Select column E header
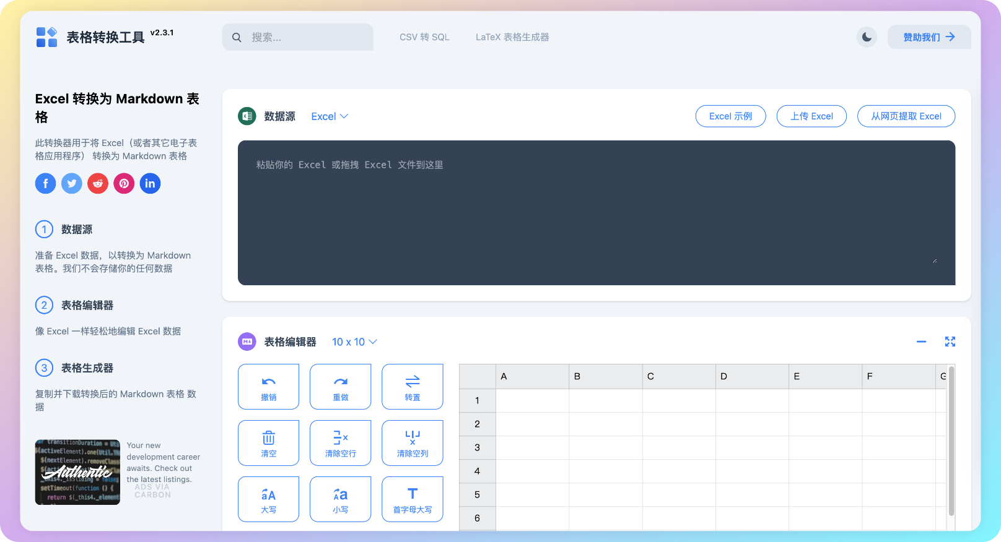The width and height of the screenshot is (1001, 542). point(825,376)
